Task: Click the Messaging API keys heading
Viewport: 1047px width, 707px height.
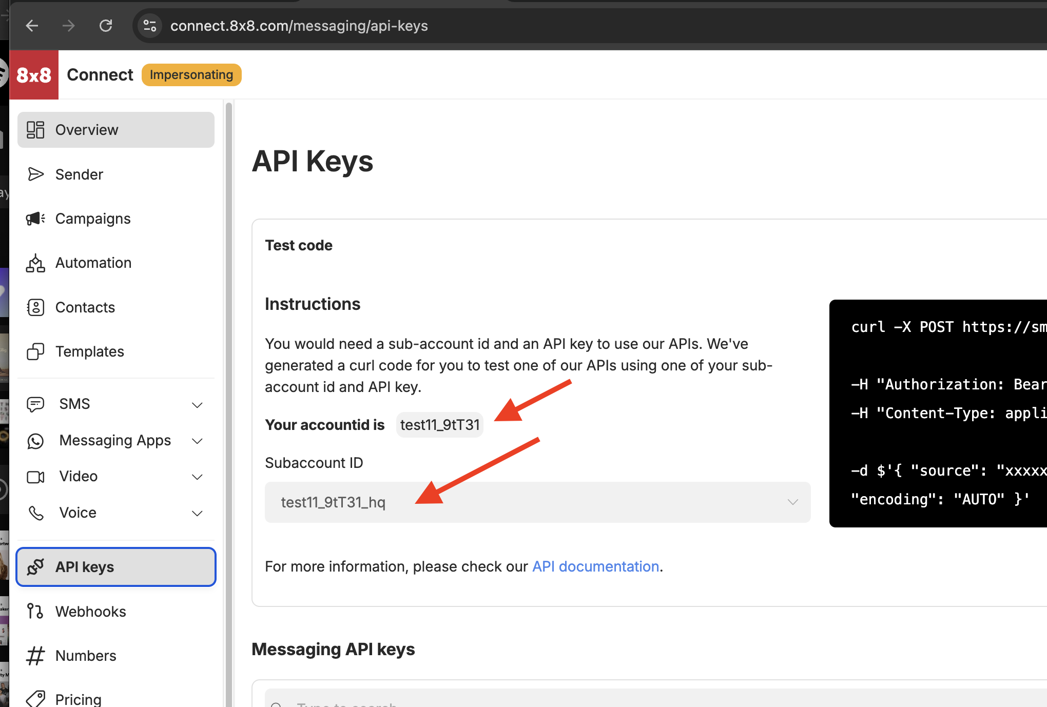Action: click(333, 649)
